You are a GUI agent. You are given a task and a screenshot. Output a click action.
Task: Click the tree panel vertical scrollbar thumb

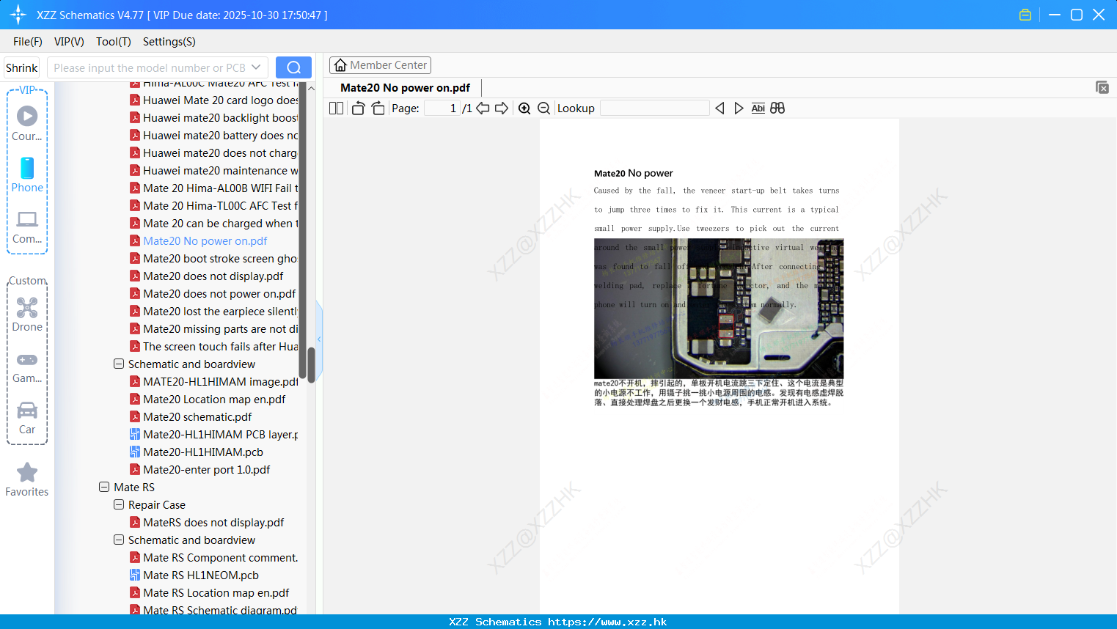coord(311,364)
